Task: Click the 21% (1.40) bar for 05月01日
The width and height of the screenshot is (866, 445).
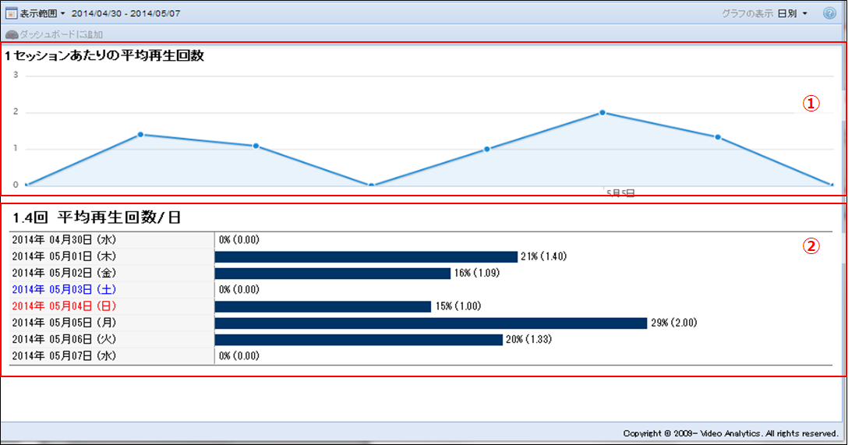Action: click(x=366, y=256)
